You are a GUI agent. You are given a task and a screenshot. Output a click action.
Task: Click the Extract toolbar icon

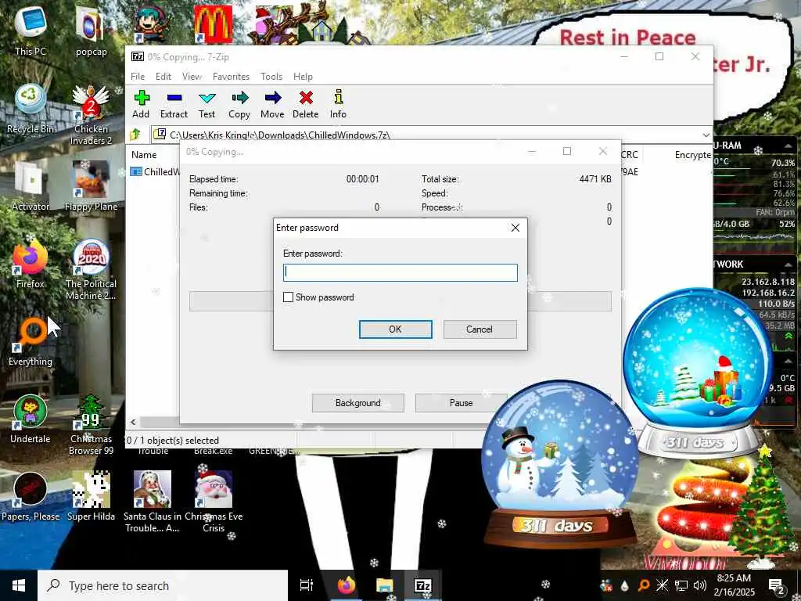point(174,105)
